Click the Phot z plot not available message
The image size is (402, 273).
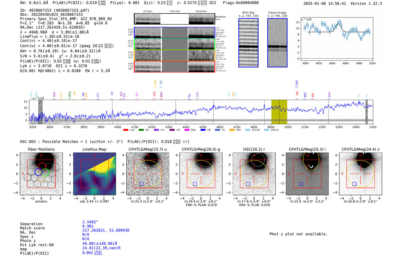(298, 234)
